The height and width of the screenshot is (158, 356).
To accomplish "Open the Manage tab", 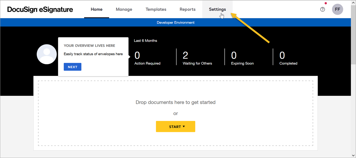I will [124, 9].
